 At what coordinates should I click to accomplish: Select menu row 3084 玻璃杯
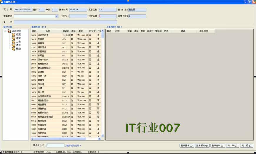click(66, 72)
